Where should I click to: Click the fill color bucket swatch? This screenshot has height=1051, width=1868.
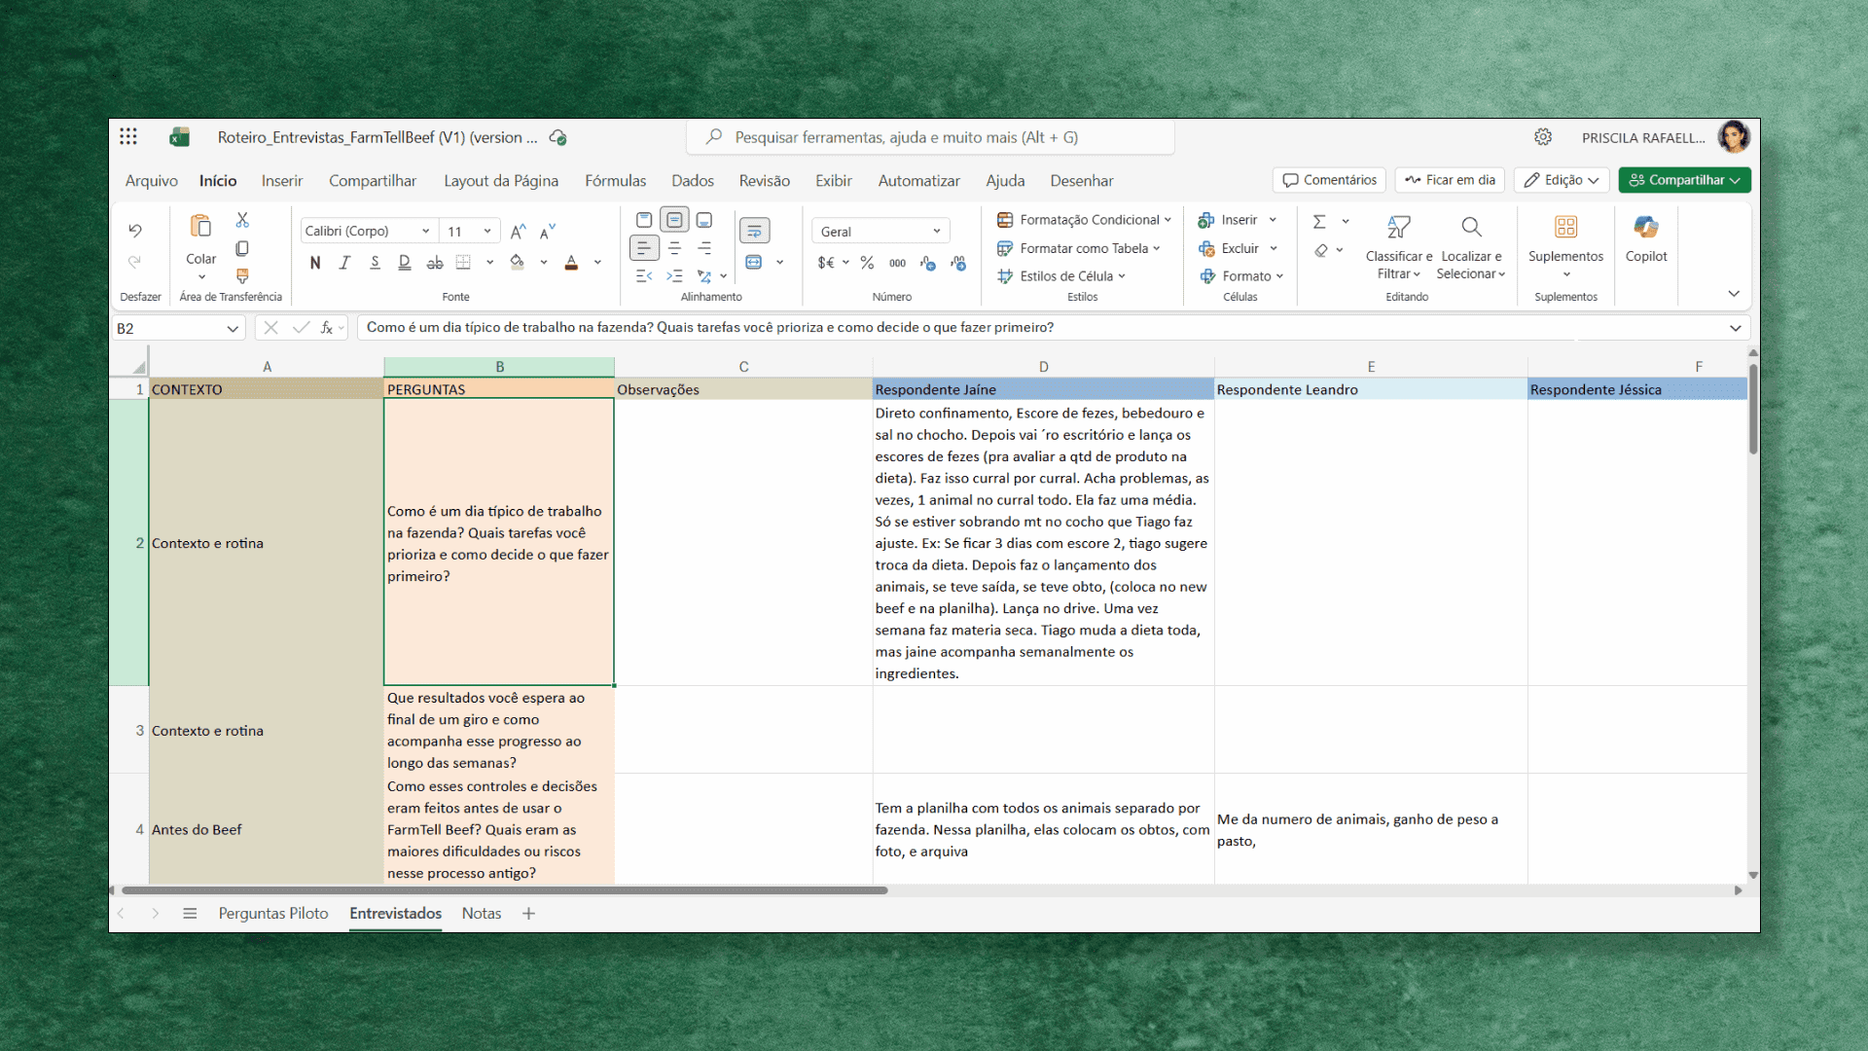pos(518,263)
